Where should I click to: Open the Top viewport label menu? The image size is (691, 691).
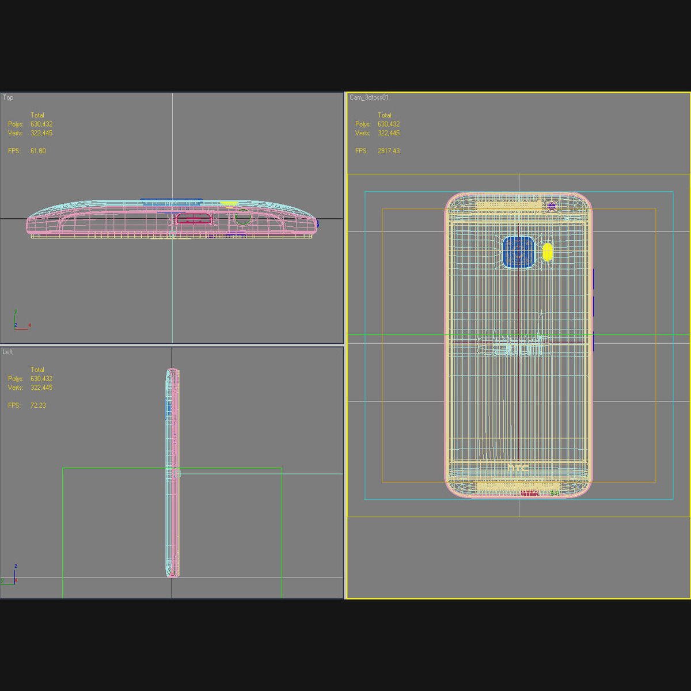[8, 97]
